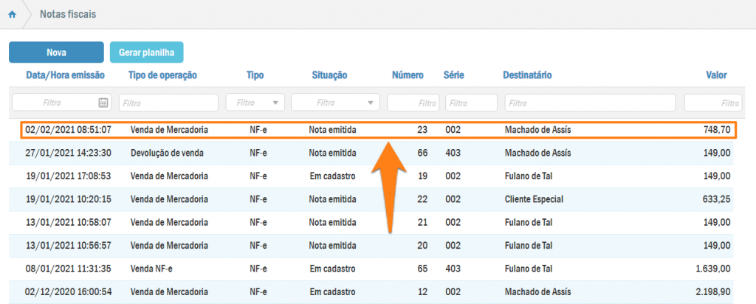This screenshot has height=304, width=756.
Task: Click the Gerar planilha button
Action: (x=146, y=52)
